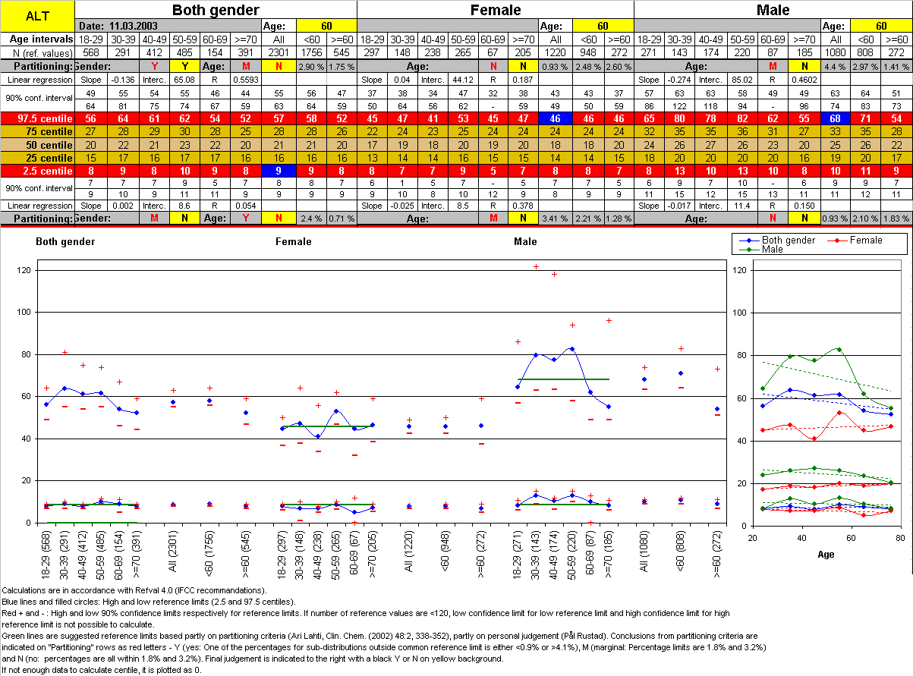The height and width of the screenshot is (676, 913).
Task: Select the slope value -0.136
Action: [122, 80]
